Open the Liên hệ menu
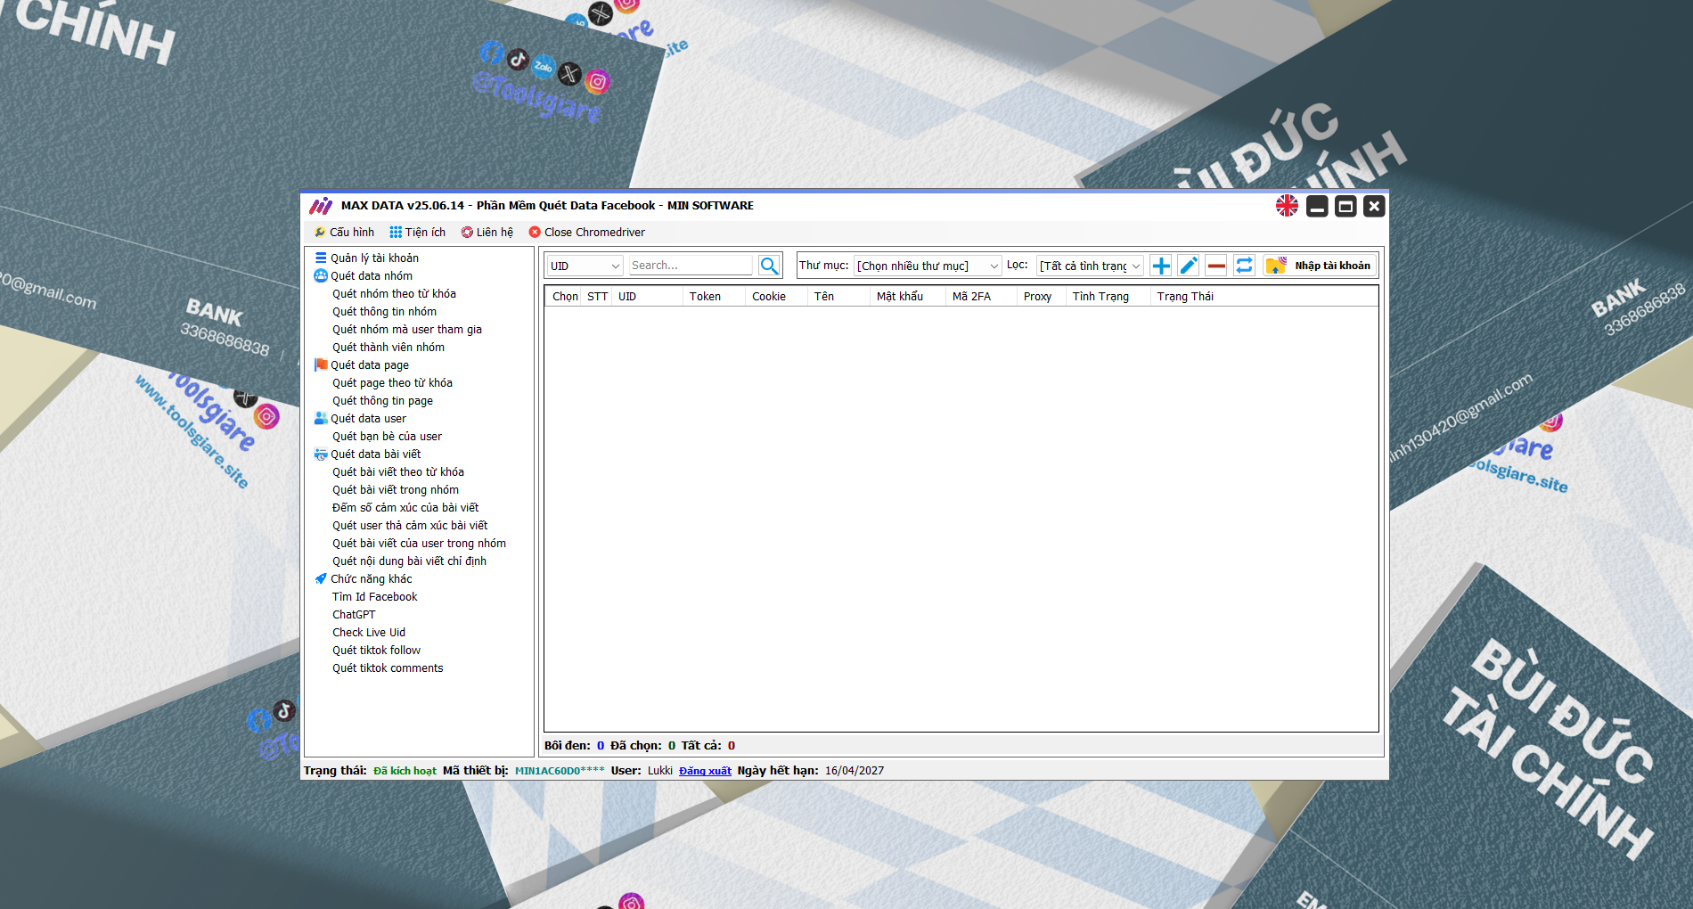1693x909 pixels. point(487,232)
